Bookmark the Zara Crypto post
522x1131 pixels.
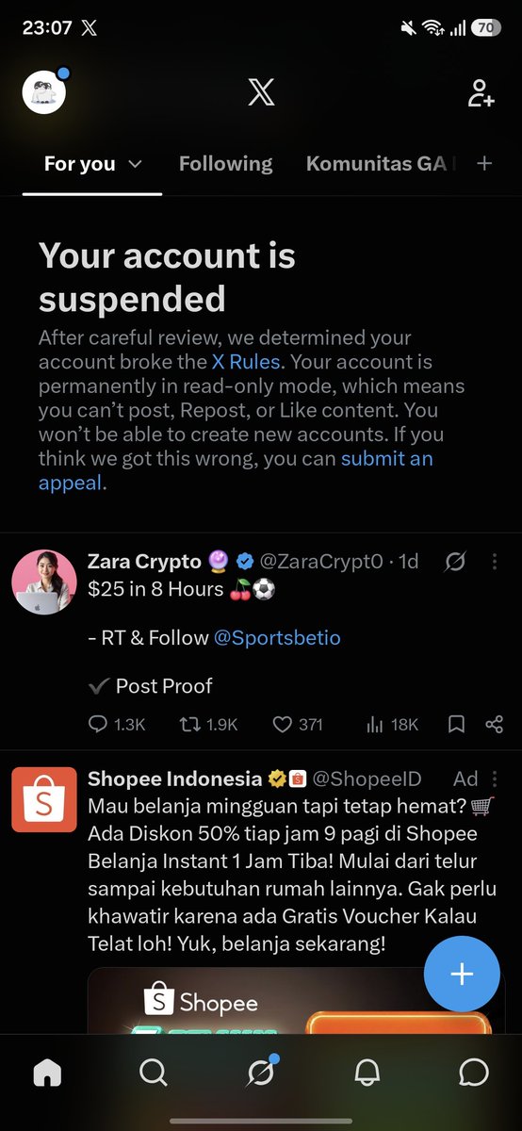tap(456, 724)
